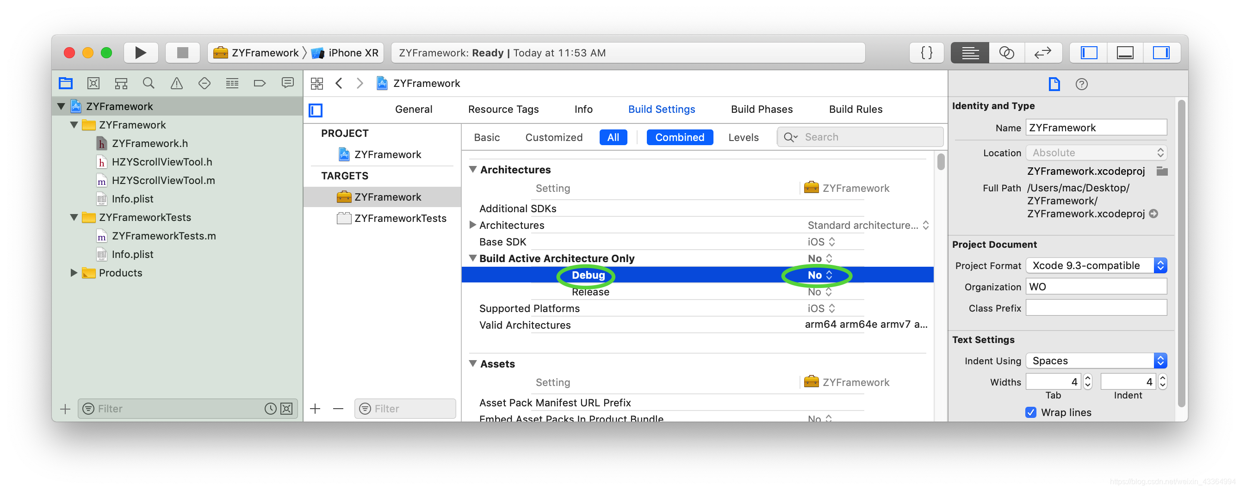The width and height of the screenshot is (1240, 490).
Task: Open the source control navigator
Action: (x=93, y=83)
